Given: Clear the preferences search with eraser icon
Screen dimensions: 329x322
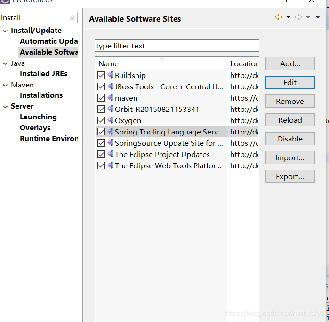Looking at the screenshot, I should click(x=73, y=17).
